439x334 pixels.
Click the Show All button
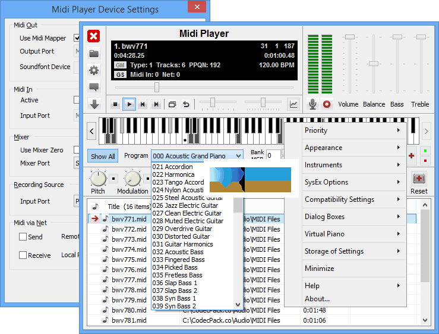tap(103, 157)
